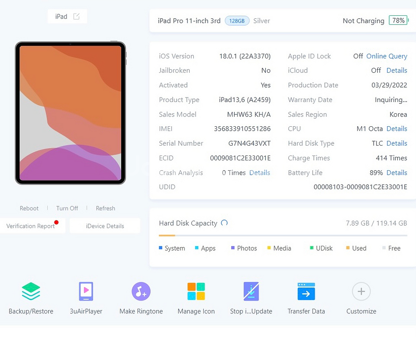Click the iPad Pro 11-inch 3rd title

[x=189, y=21]
